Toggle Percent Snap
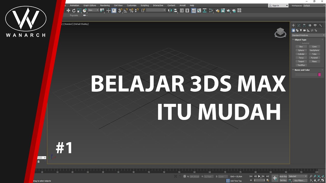The height and width of the screenshot is (183, 326). coord(131,10)
